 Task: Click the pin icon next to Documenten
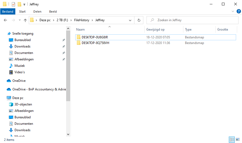[x=63, y=53]
